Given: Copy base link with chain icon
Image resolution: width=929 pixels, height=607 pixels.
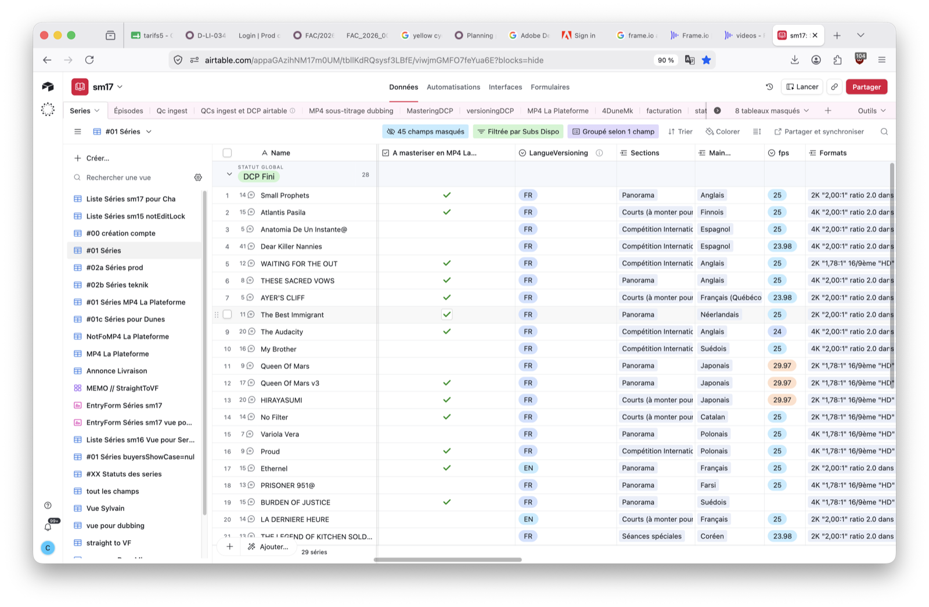Looking at the screenshot, I should click(x=834, y=87).
